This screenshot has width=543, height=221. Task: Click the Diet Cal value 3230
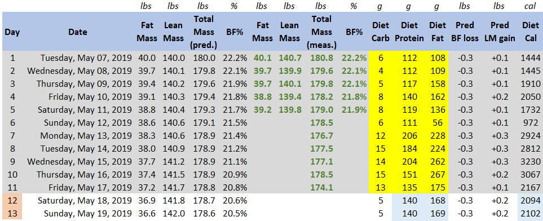(530, 161)
